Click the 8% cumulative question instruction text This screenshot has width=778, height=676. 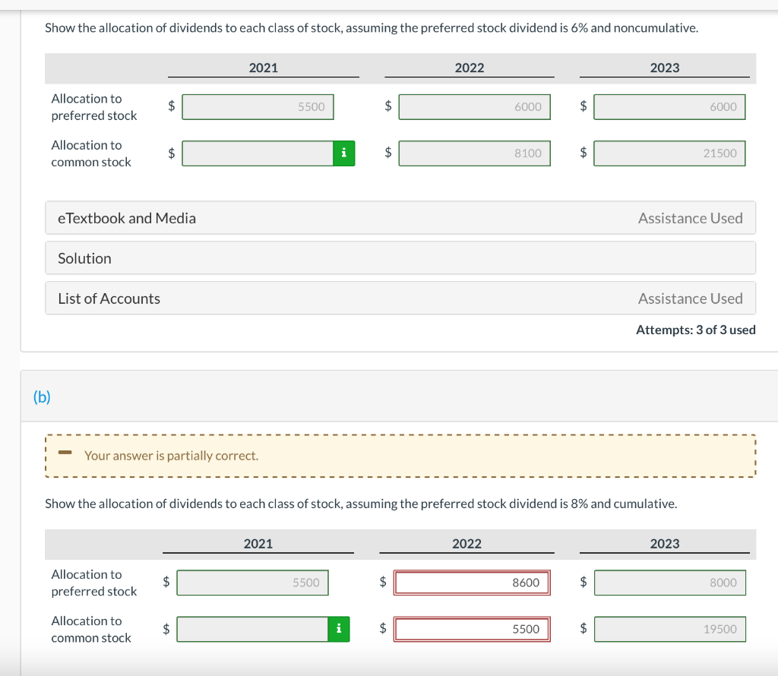[361, 504]
